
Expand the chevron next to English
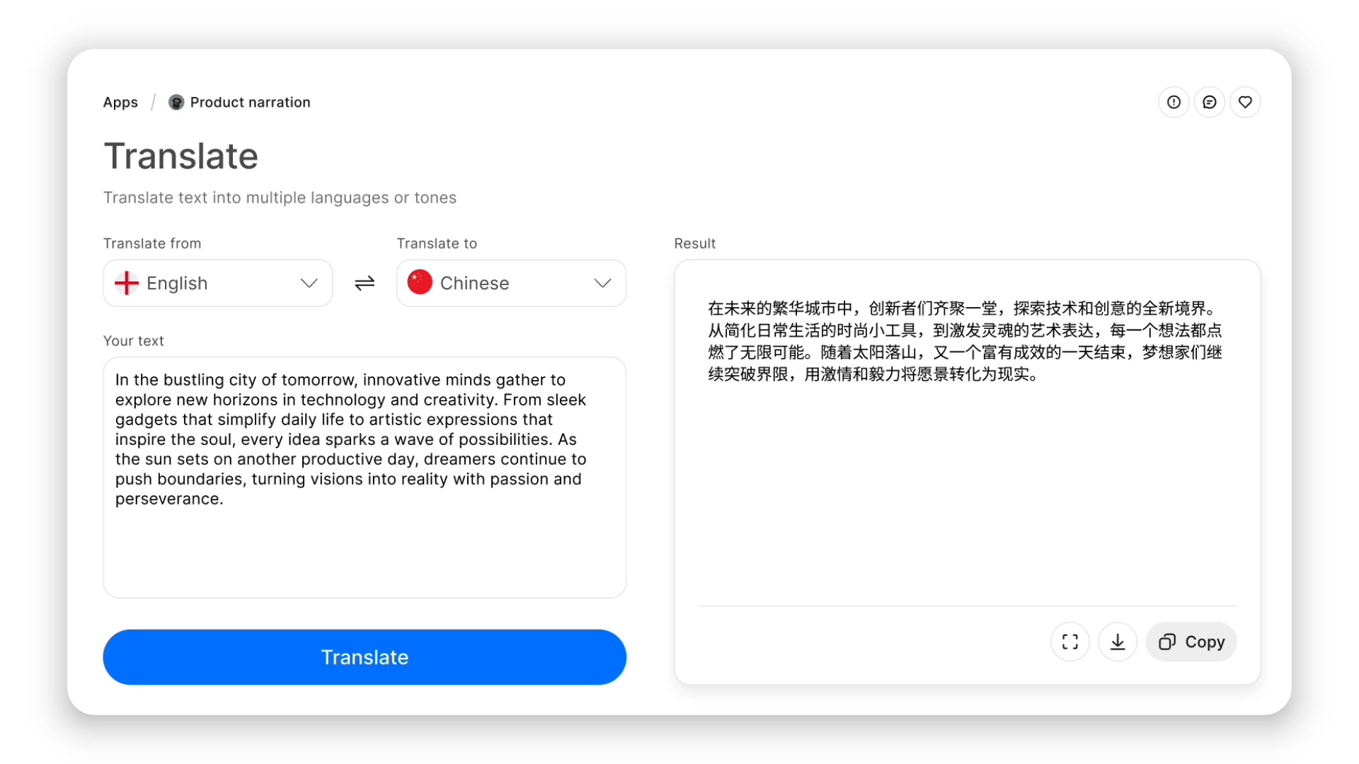[309, 283]
